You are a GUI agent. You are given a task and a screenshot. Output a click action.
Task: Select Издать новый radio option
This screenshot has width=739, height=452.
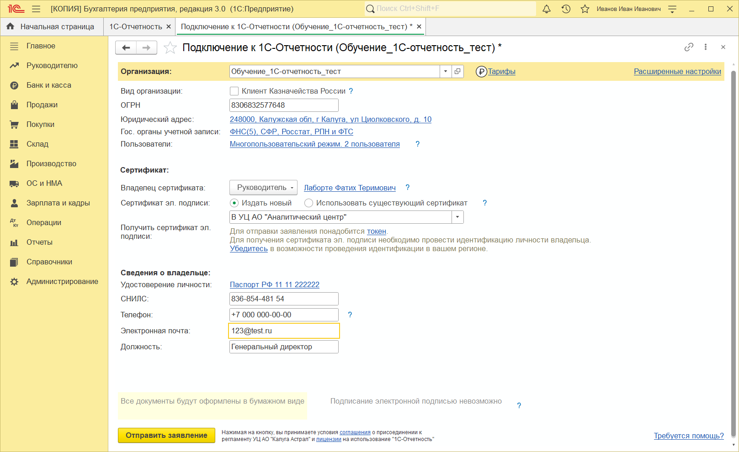click(234, 203)
